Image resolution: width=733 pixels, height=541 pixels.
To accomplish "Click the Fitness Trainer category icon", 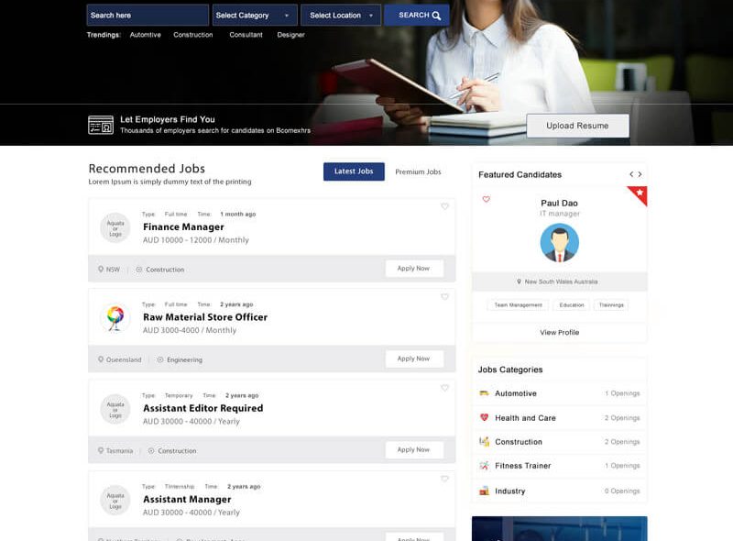I will coord(484,466).
